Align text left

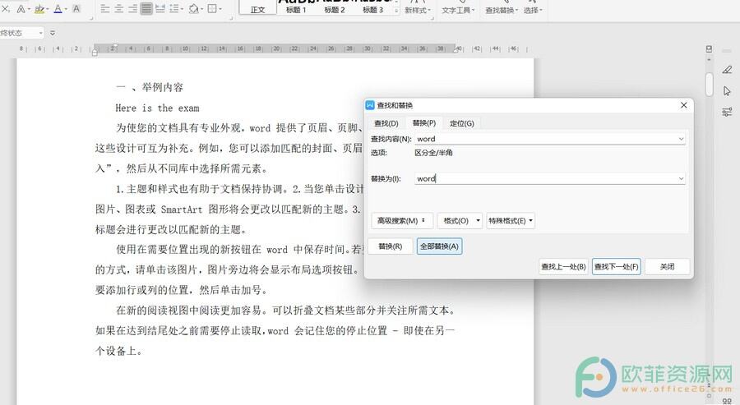coord(105,8)
